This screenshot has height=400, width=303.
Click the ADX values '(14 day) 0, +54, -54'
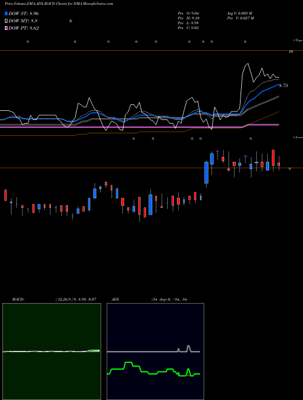pos(169,299)
